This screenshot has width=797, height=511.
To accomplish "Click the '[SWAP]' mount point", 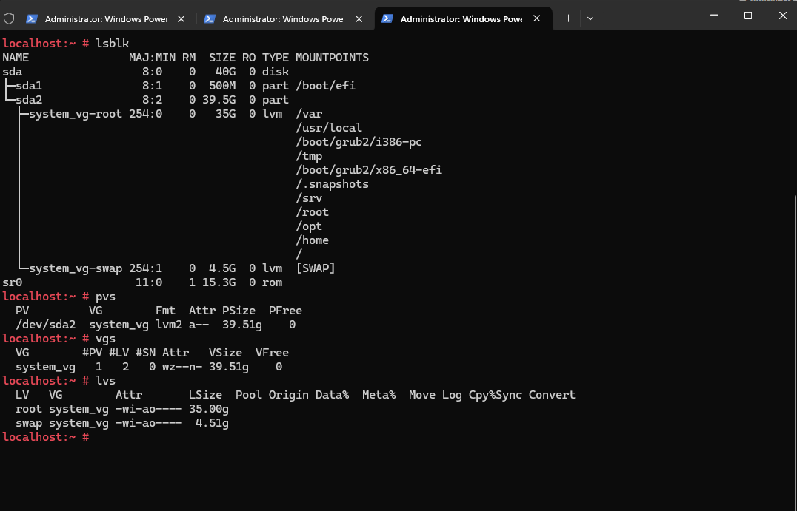I will point(315,268).
